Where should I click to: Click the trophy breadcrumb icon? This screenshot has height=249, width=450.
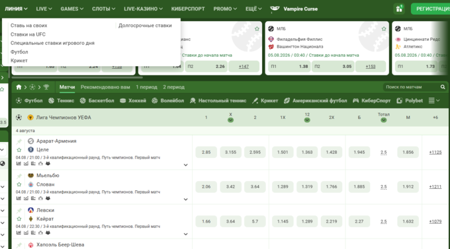click(46, 87)
